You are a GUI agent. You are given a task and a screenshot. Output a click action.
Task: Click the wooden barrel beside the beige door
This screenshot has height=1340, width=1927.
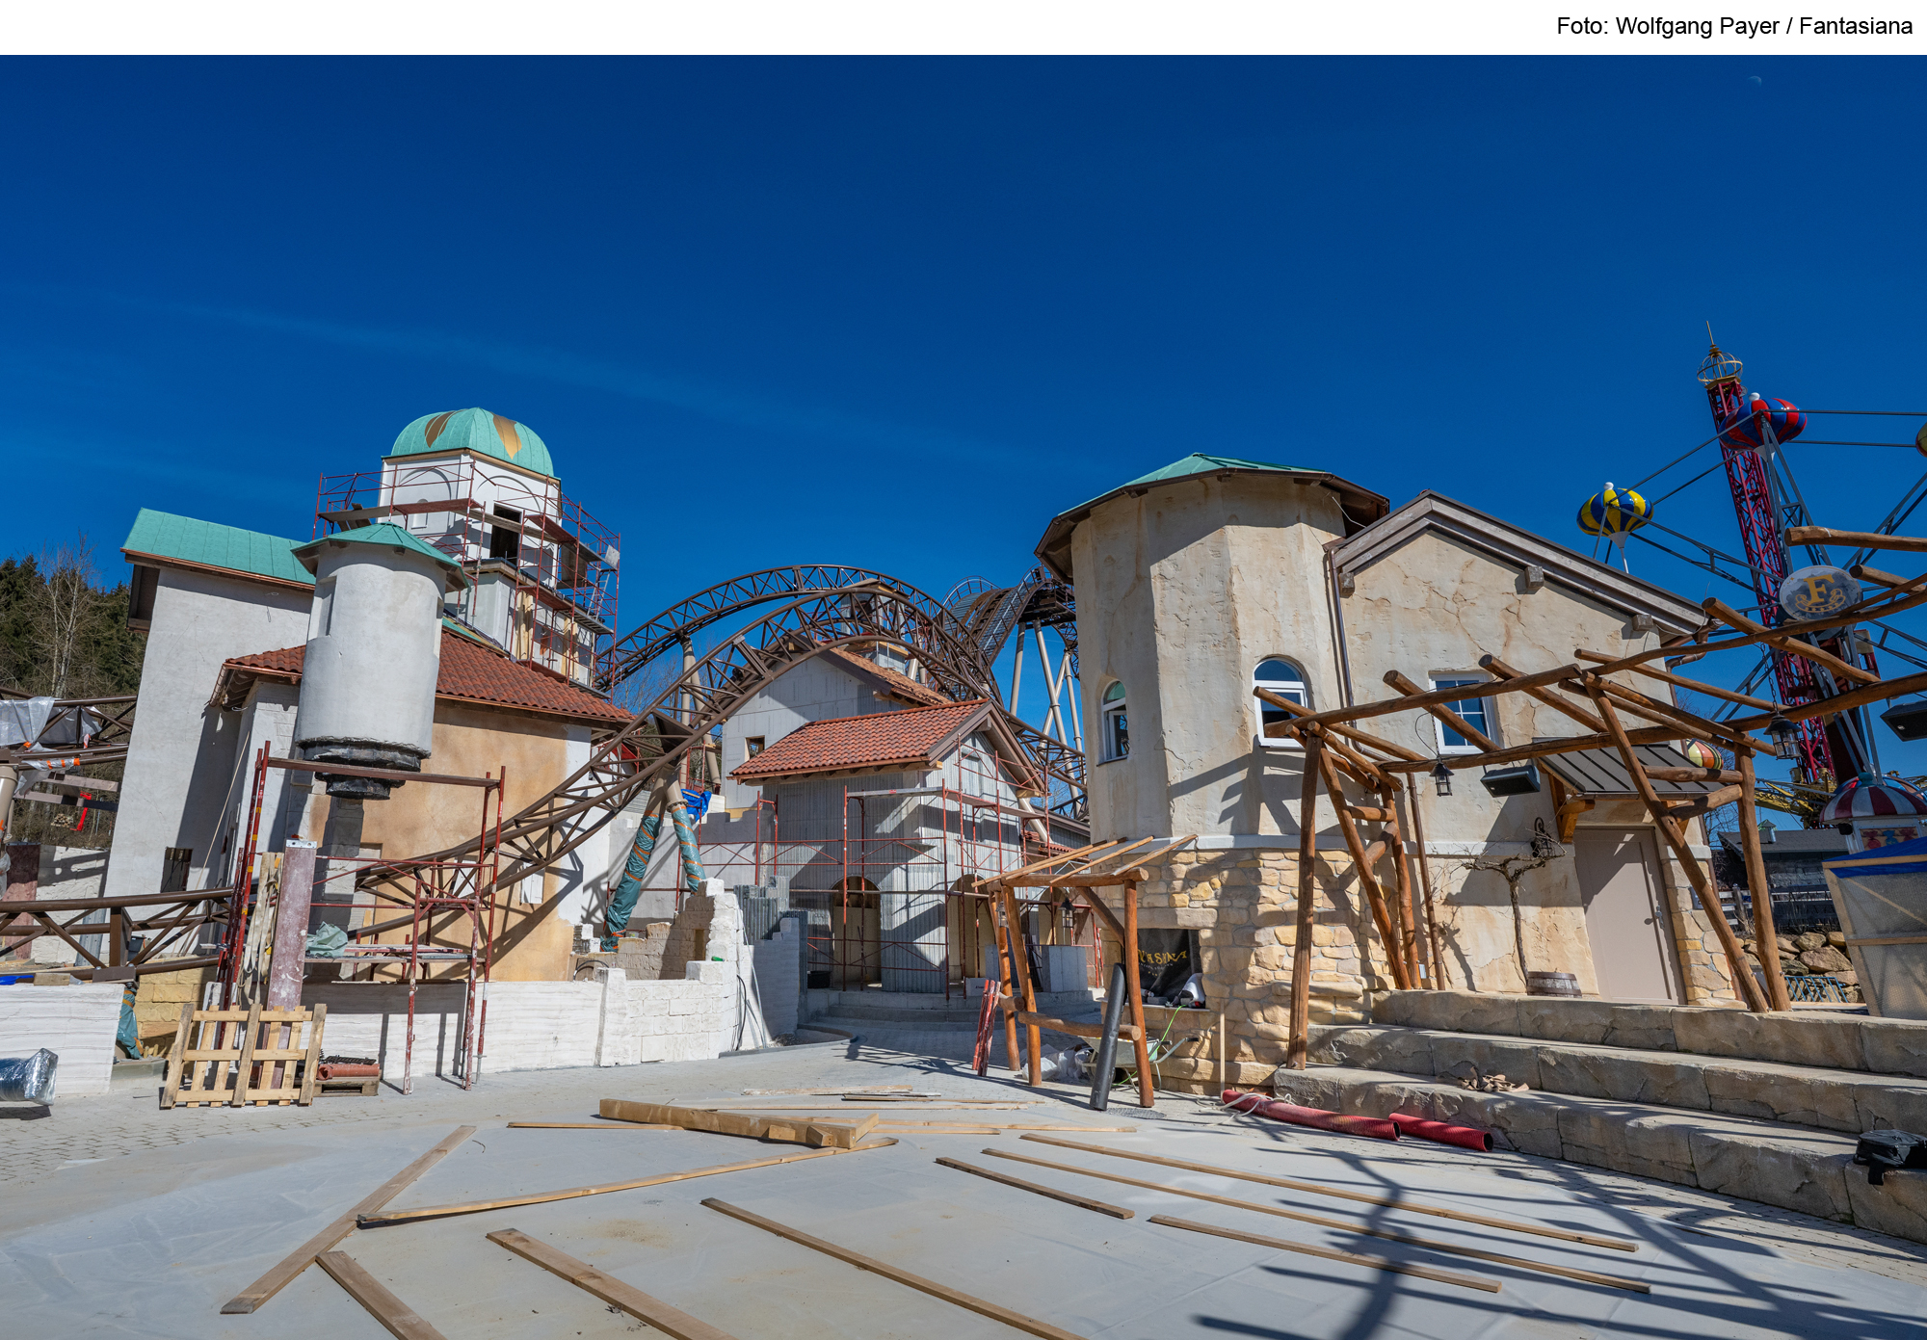coord(1552,985)
